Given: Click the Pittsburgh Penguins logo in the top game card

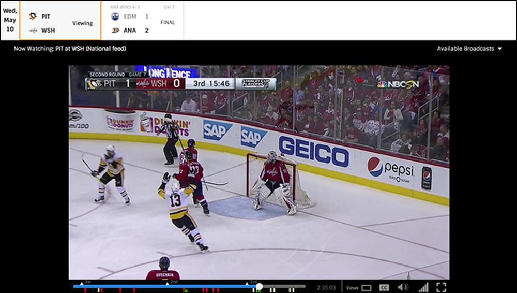Looking at the screenshot, I should [33, 16].
